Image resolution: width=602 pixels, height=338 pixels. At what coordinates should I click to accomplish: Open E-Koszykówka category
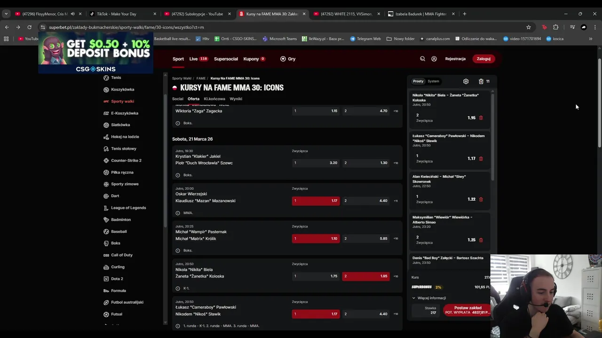(124, 113)
